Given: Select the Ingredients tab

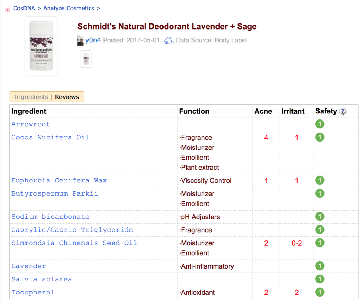Looking at the screenshot, I should [31, 97].
